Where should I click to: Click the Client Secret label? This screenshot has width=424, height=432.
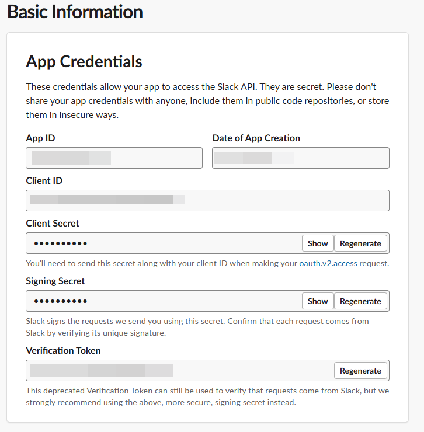click(x=53, y=223)
